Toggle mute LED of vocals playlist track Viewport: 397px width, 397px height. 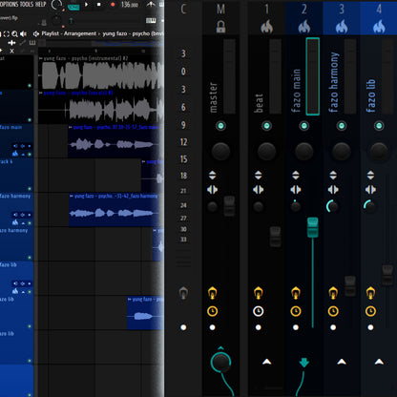[30, 120]
